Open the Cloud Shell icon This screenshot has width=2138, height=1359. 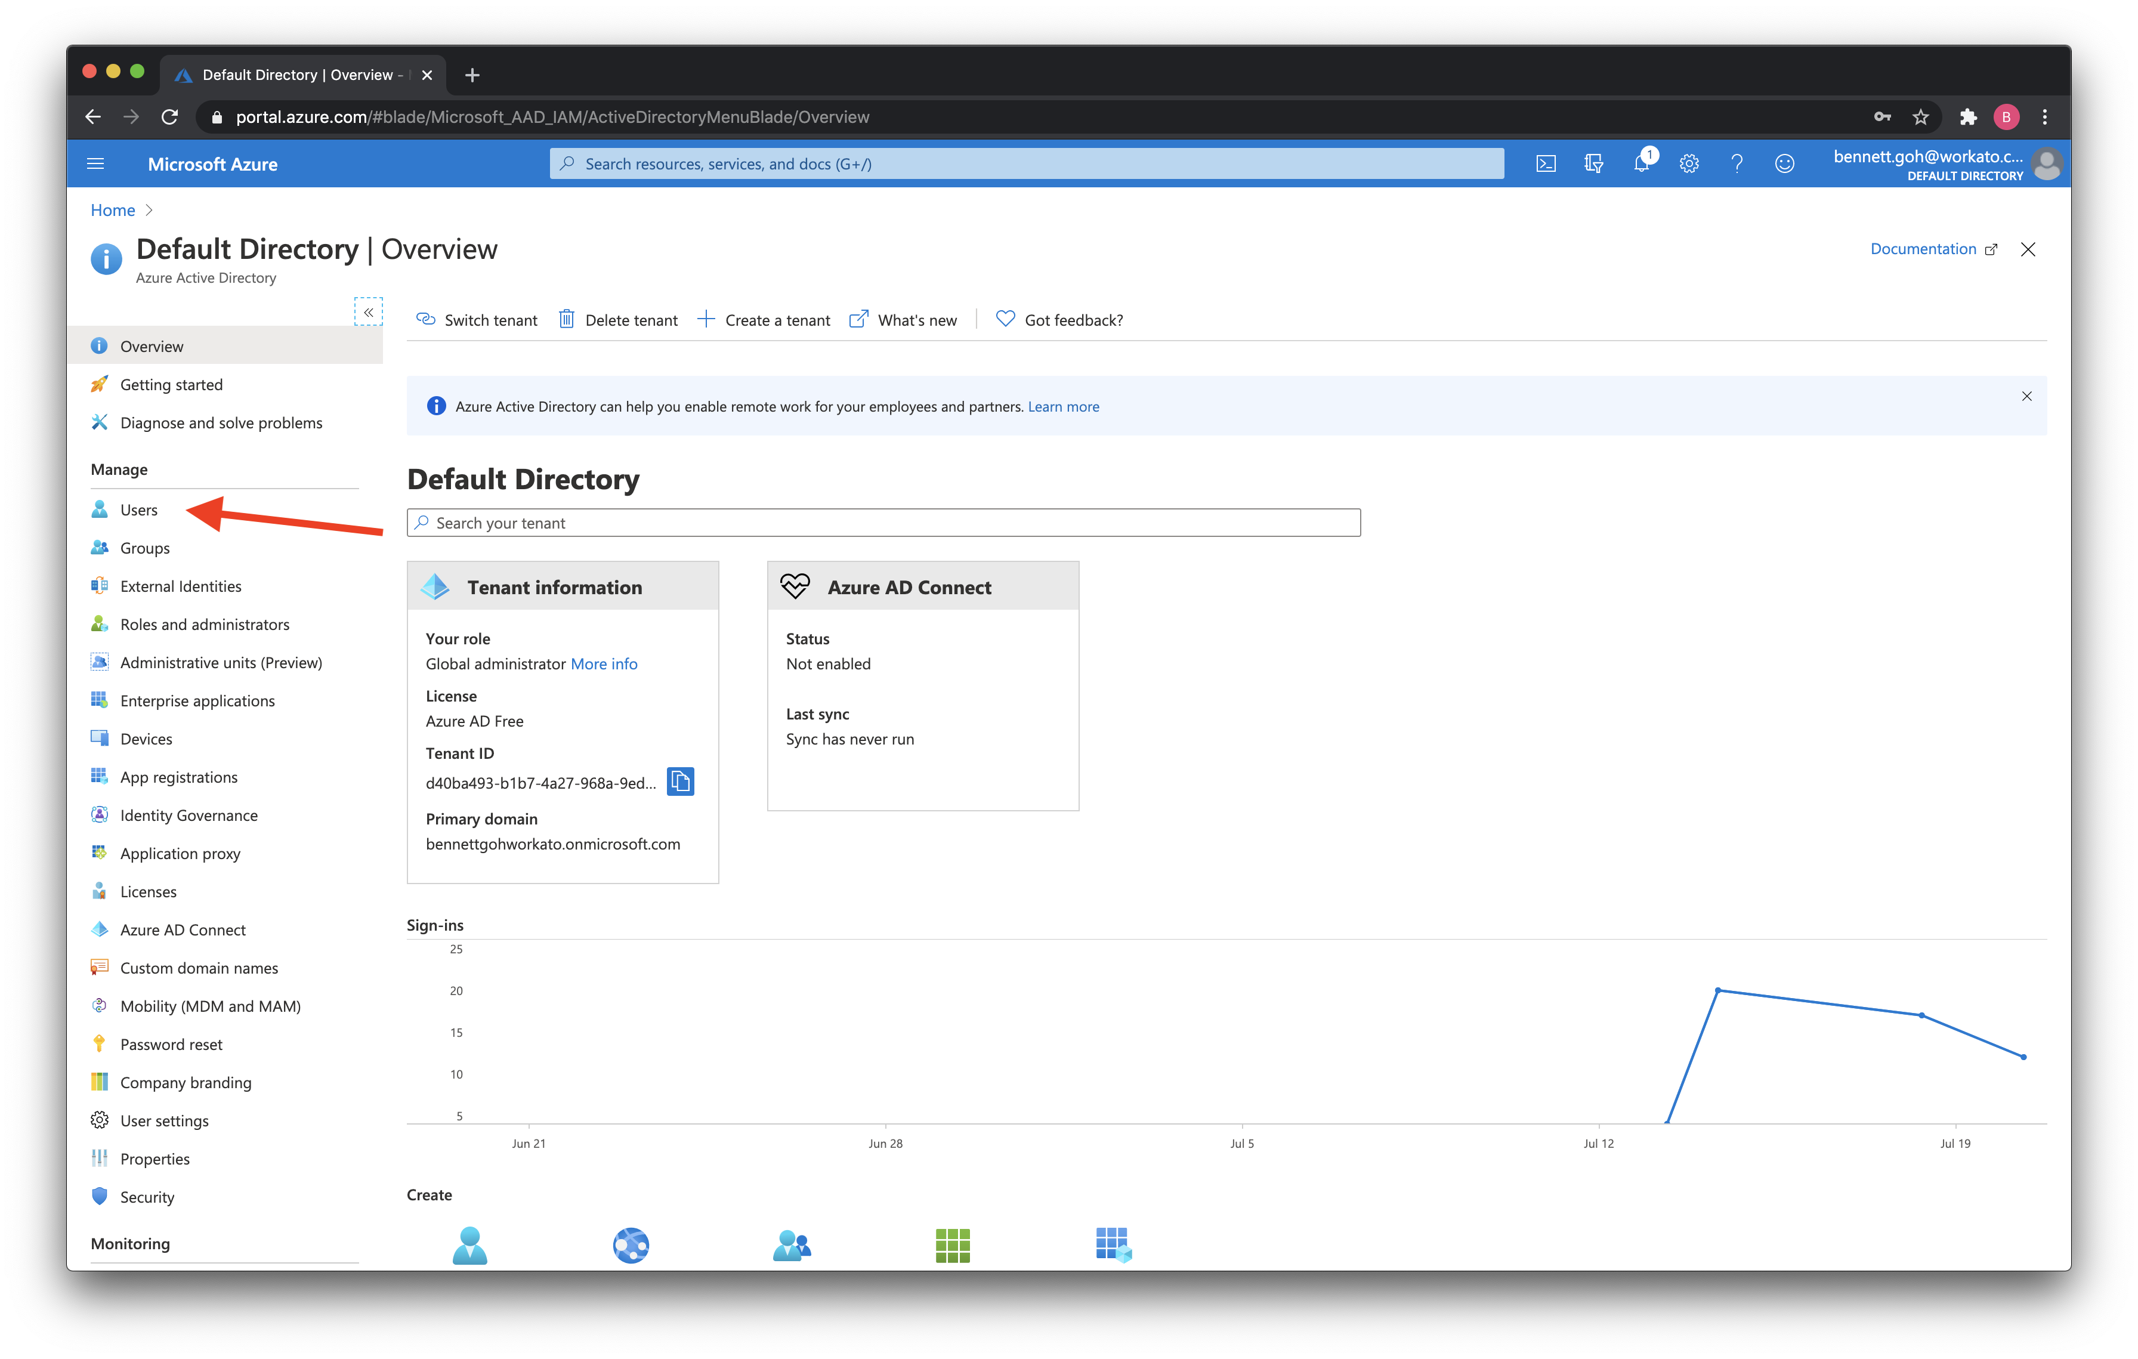(1546, 164)
